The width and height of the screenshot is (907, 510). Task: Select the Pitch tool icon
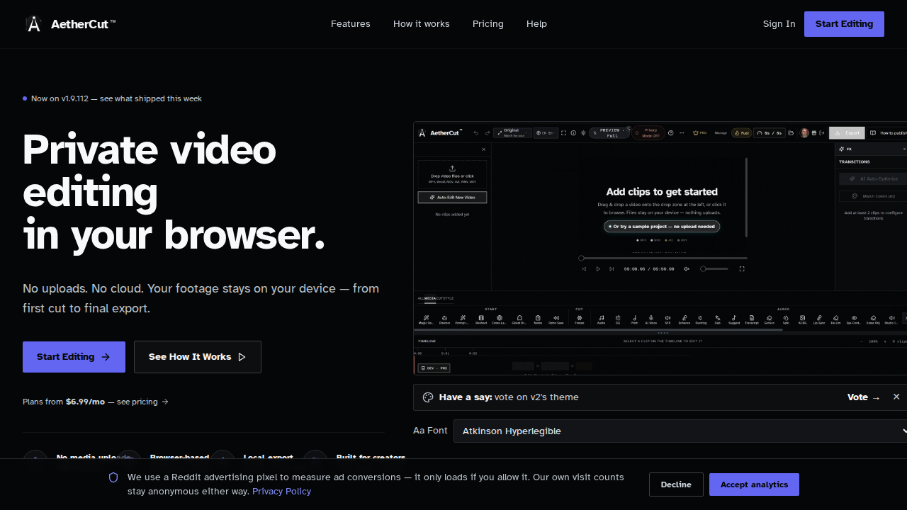click(634, 319)
